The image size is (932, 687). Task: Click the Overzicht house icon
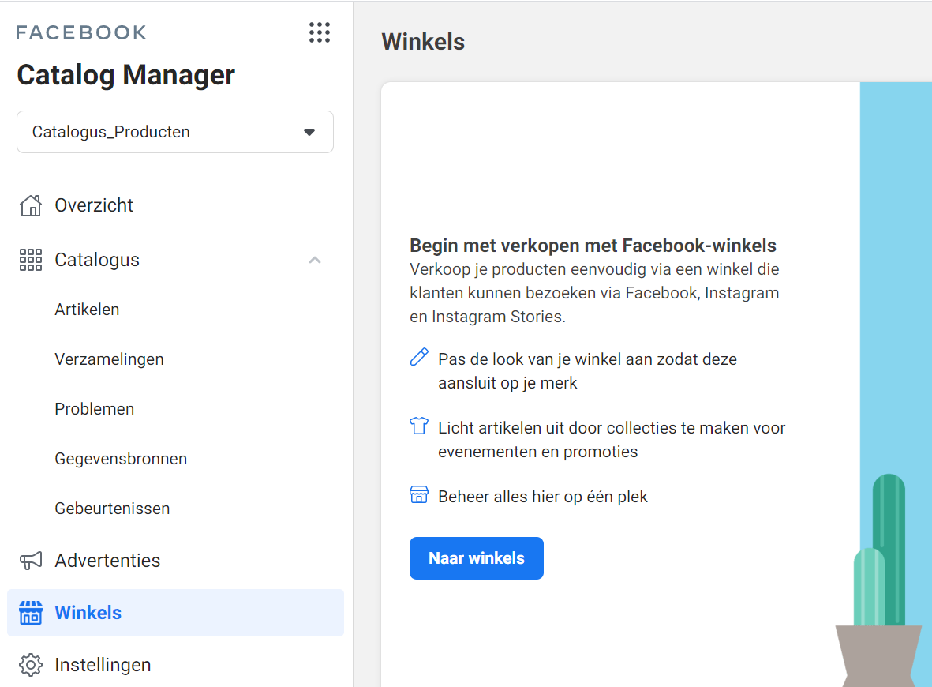[x=31, y=205]
